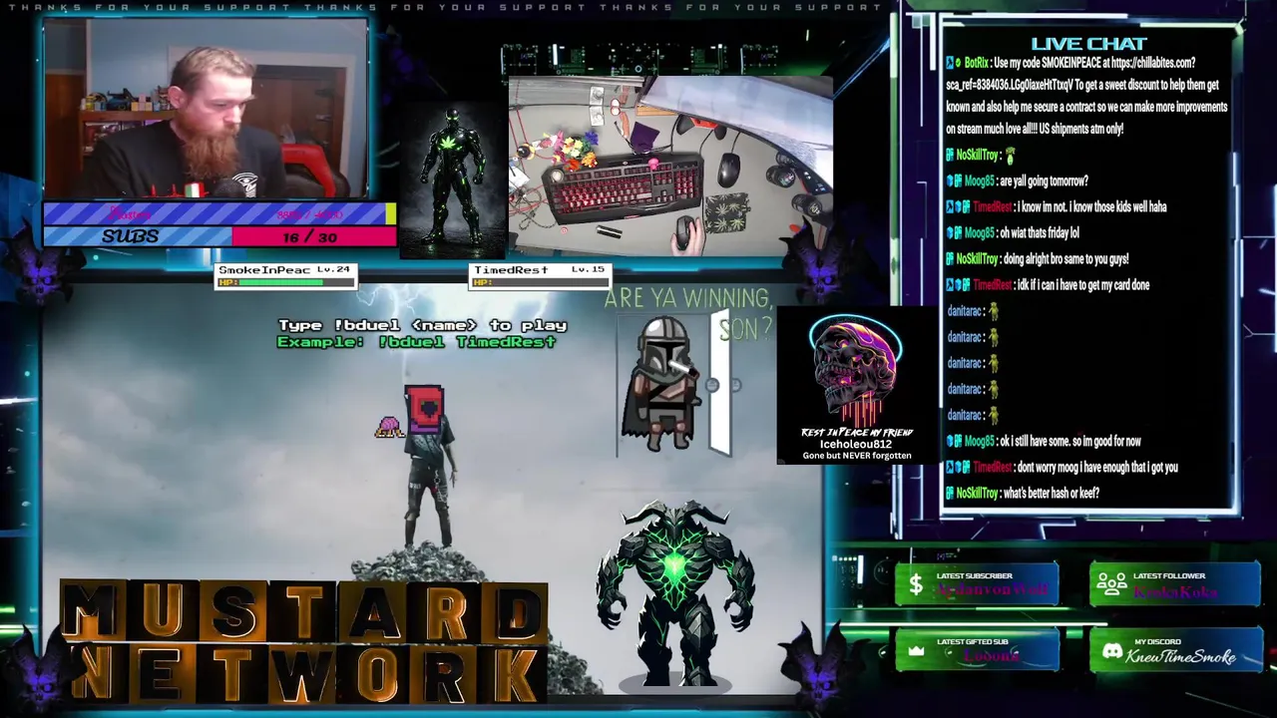Click the white door graphic beside the Mandalorian
1277x718 pixels.
tap(720, 382)
